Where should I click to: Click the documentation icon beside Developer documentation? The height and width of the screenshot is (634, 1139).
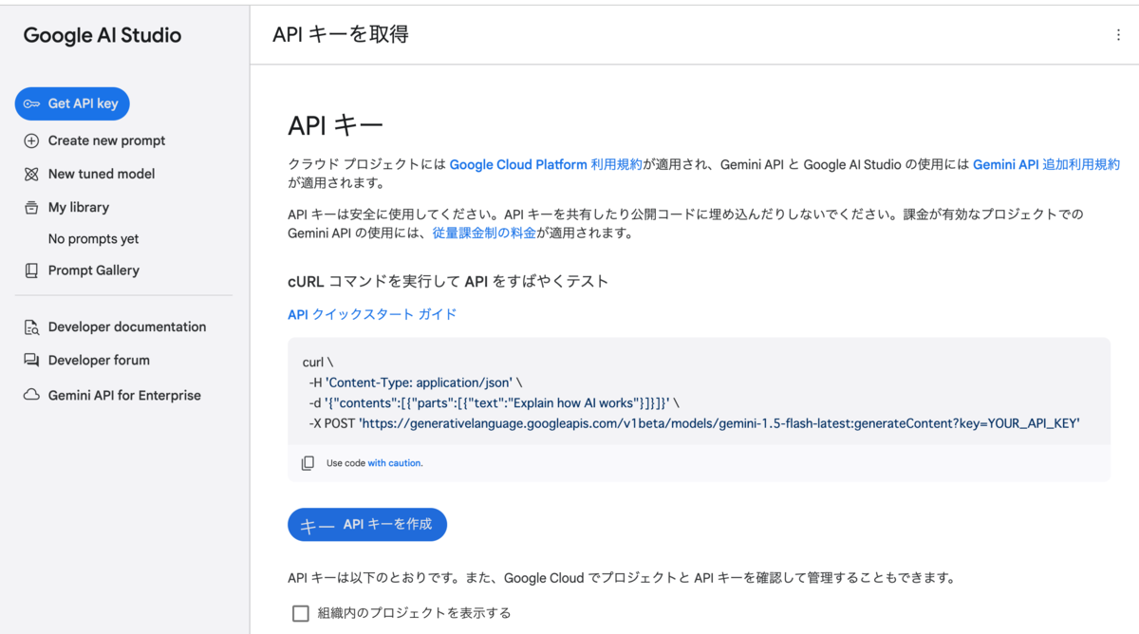point(31,327)
